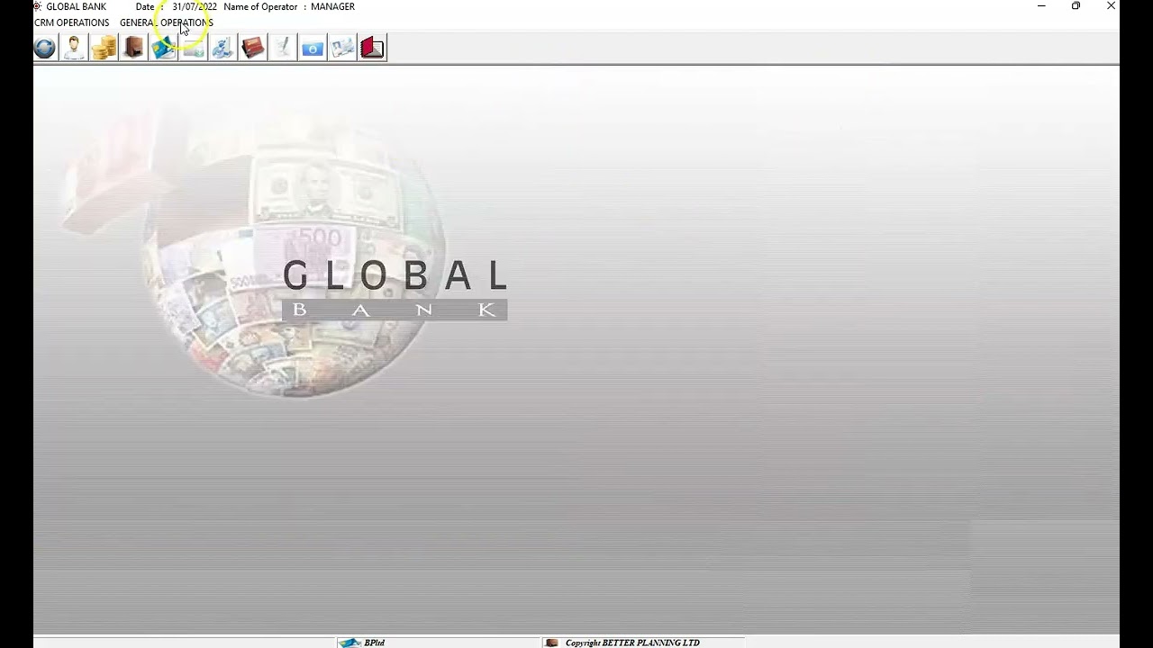Image resolution: width=1153 pixels, height=648 pixels.
Task: Click the gold coins stack icon
Action: tap(104, 48)
